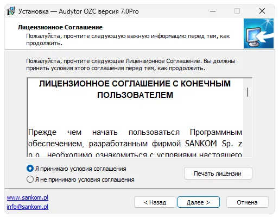Click the 'Печать лицензии' button
The image size is (279, 217).
(x=218, y=173)
